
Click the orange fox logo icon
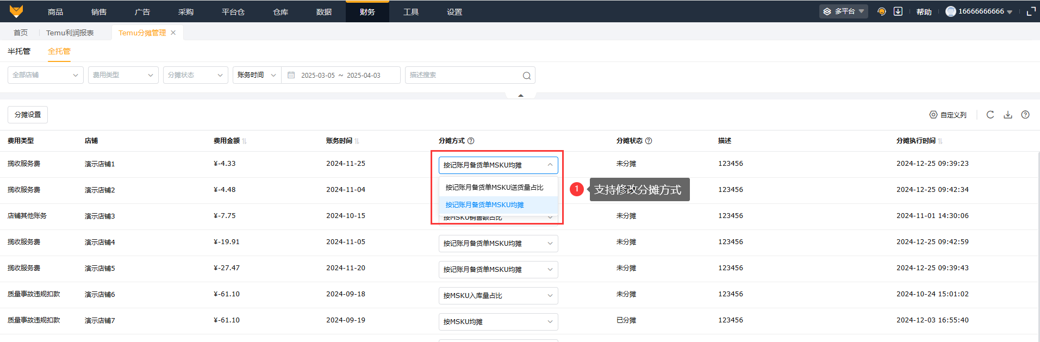(16, 11)
